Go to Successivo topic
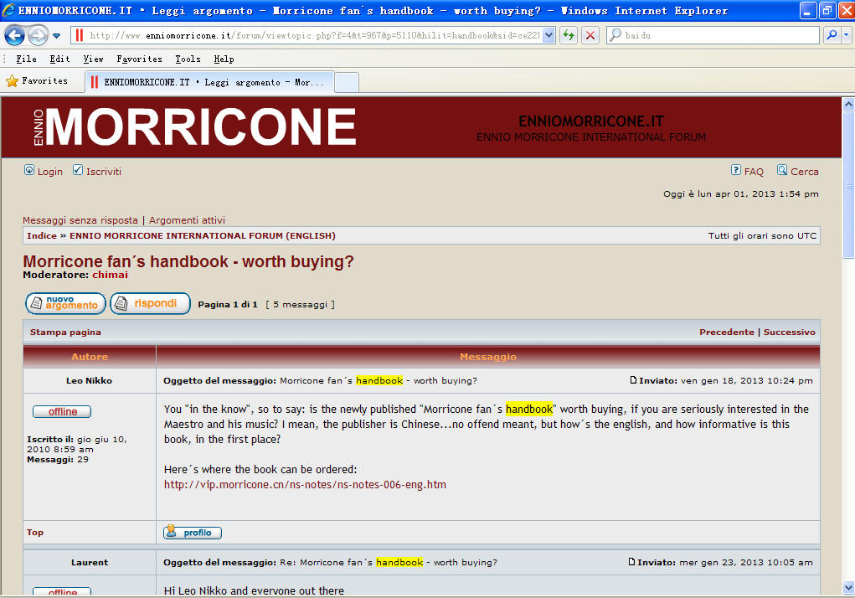The image size is (855, 598). coord(790,332)
